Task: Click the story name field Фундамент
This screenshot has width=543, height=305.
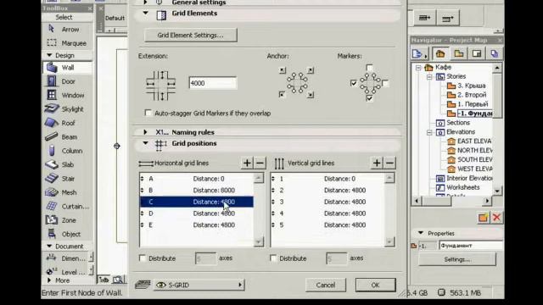Action: tap(470, 246)
